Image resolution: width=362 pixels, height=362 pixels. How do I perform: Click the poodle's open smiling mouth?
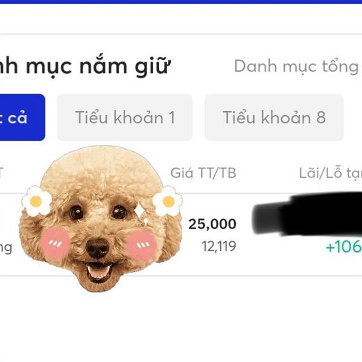tap(99, 270)
